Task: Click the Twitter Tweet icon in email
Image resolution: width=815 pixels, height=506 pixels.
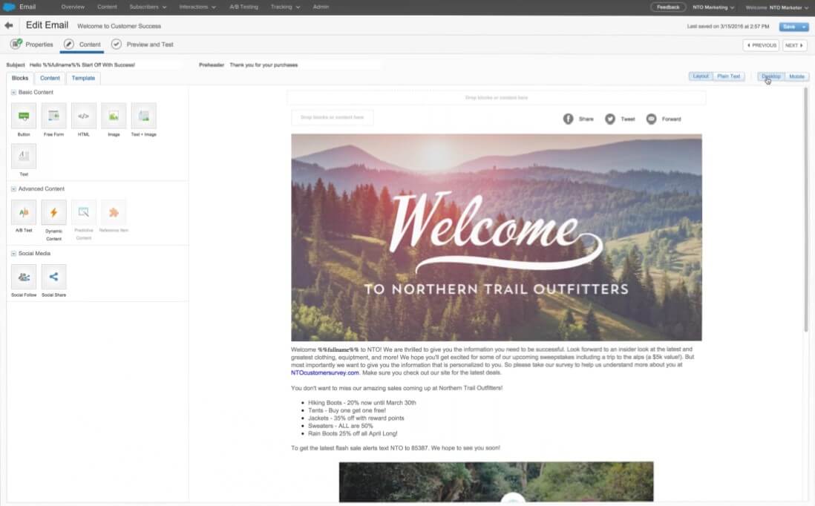Action: [609, 119]
